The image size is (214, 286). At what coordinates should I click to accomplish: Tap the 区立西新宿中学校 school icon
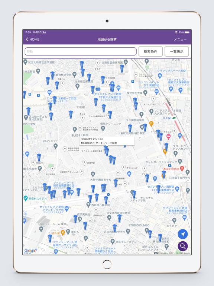point(128,232)
